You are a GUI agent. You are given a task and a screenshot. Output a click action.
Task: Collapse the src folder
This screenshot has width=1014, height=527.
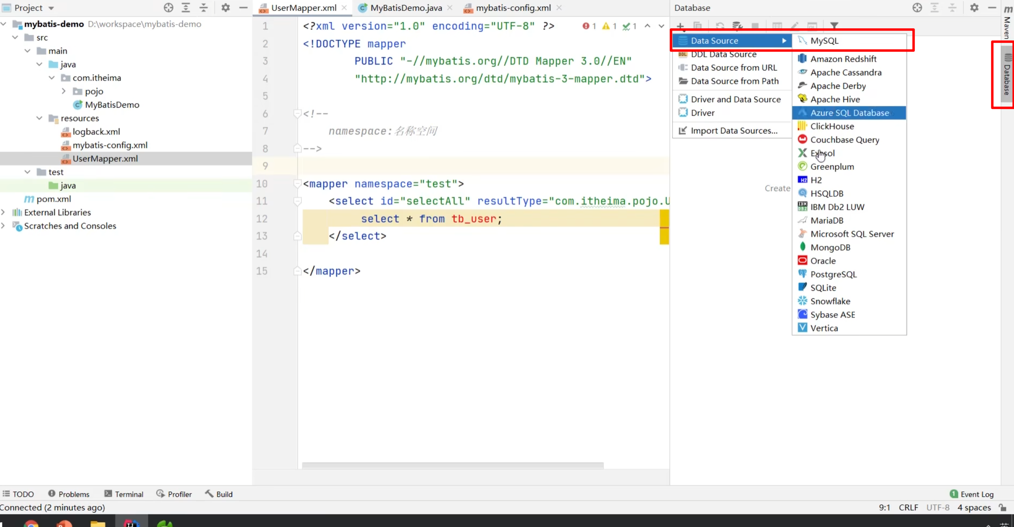click(15, 38)
